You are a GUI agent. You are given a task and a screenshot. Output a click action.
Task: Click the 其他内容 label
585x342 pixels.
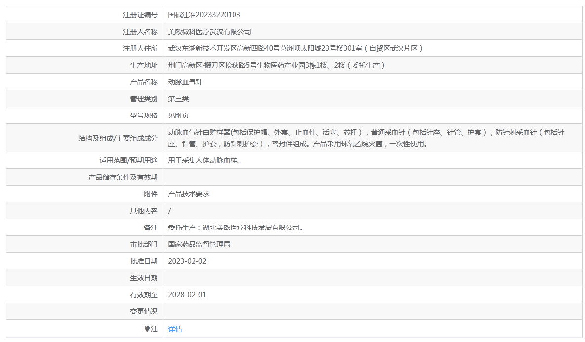pyautogui.click(x=144, y=211)
